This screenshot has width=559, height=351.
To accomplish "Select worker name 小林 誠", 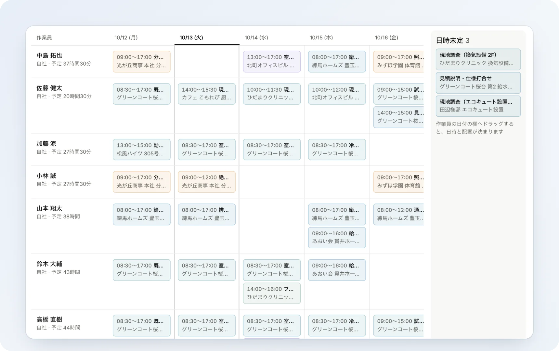I will pyautogui.click(x=46, y=176).
